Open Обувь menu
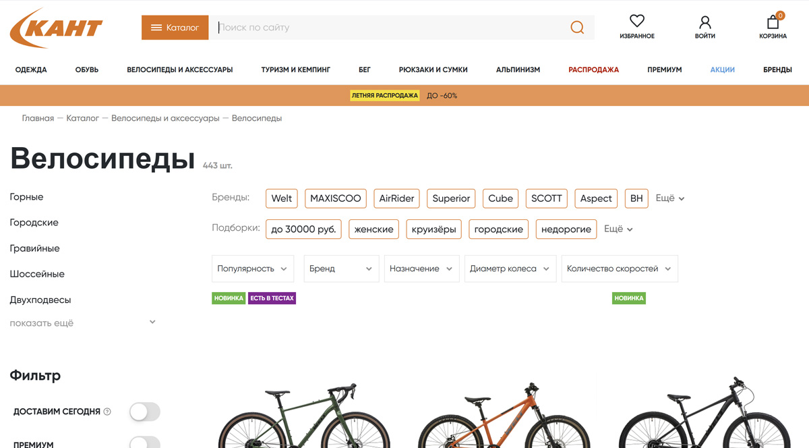The image size is (809, 448). tap(87, 69)
